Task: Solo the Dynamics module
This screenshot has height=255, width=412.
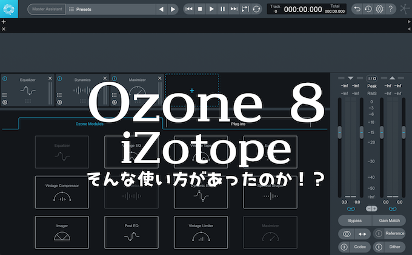Action: pyautogui.click(x=59, y=102)
